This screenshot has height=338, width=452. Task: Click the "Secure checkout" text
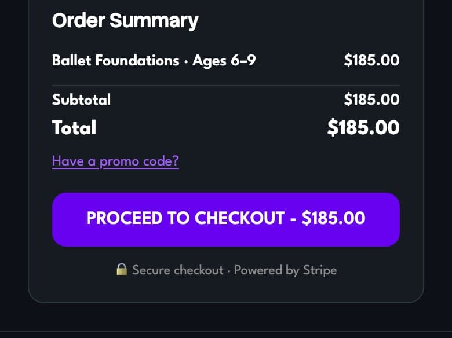[177, 270]
